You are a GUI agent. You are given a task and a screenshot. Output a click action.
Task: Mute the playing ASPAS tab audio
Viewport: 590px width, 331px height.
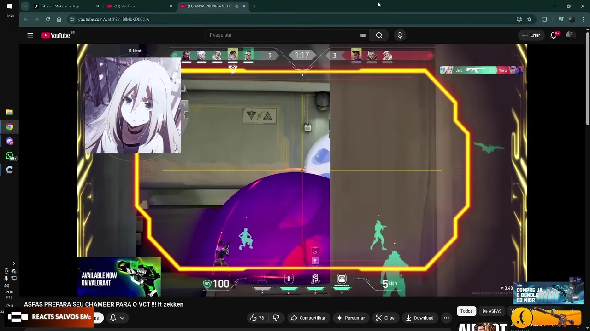tap(236, 6)
